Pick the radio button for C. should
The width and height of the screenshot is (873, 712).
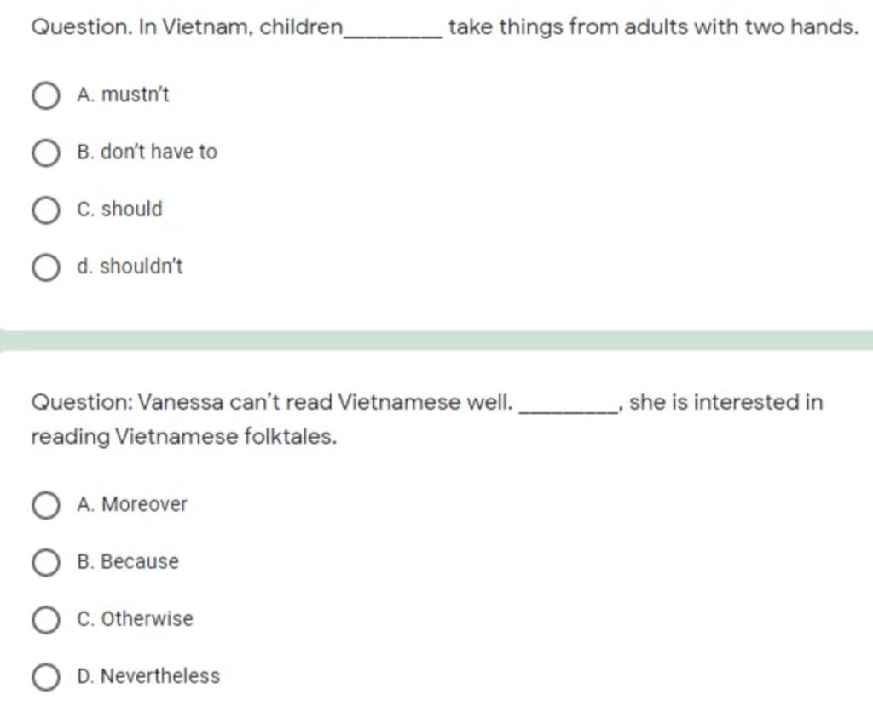pyautogui.click(x=46, y=210)
